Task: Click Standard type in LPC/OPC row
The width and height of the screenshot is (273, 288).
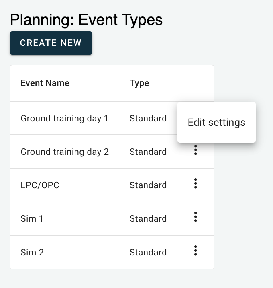Action: [148, 185]
